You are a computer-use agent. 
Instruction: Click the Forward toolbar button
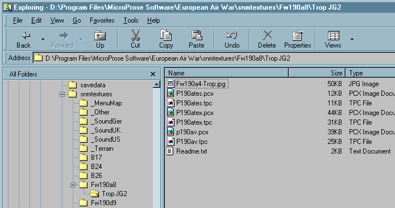pos(62,39)
